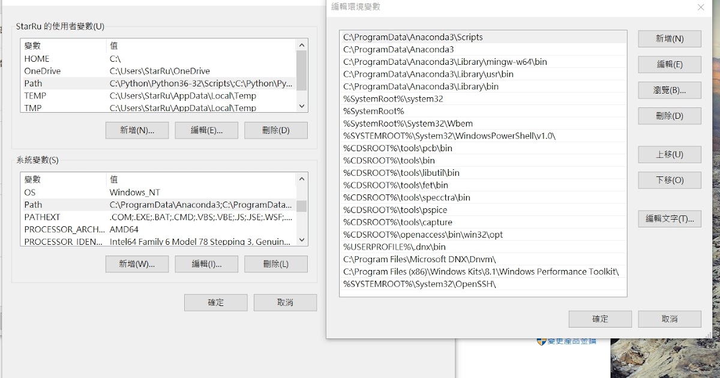
Task: Select the WindowsPowerShell\v1.0\ entry
Action: click(483, 136)
